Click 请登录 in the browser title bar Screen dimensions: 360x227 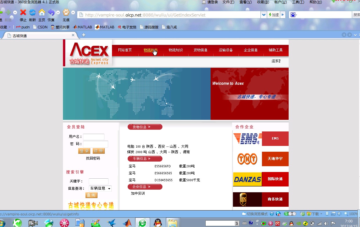(210, 2)
